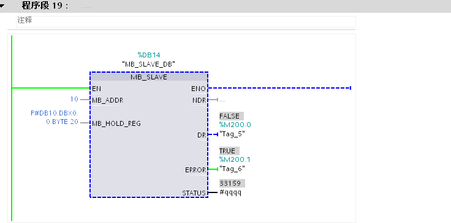Click the FALSE monitor value

232,116
